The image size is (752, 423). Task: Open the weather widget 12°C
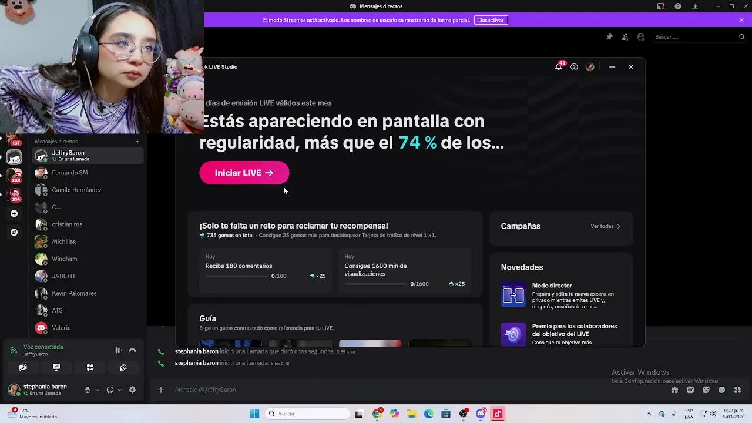click(32, 414)
